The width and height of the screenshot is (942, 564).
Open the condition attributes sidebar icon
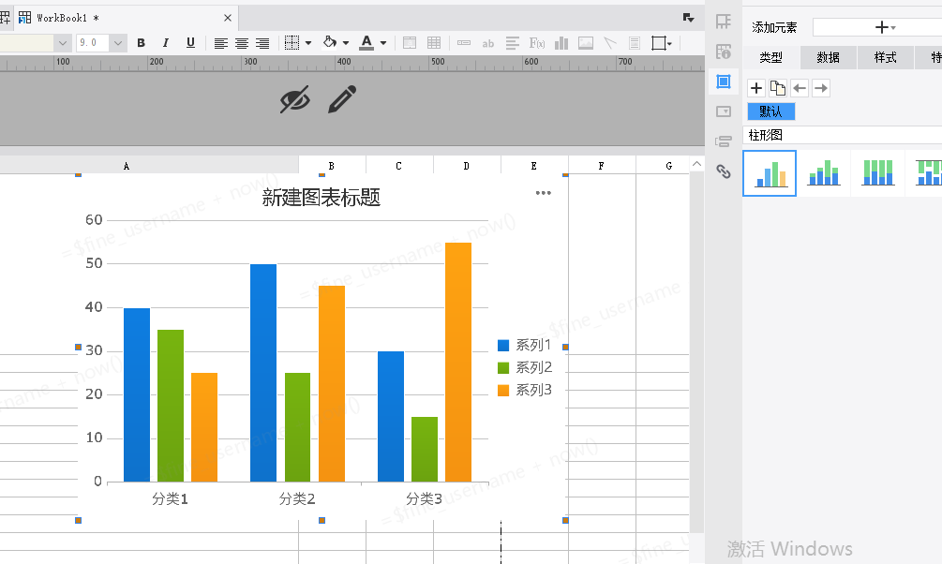pyautogui.click(x=724, y=141)
